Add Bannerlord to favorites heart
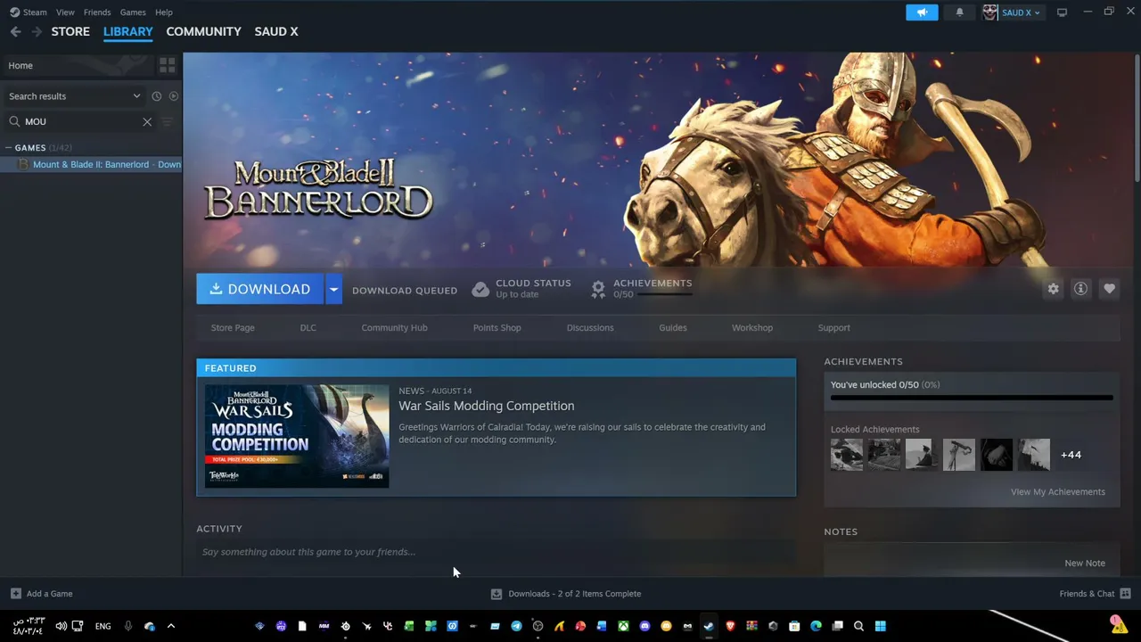The height and width of the screenshot is (642, 1141). click(x=1109, y=289)
